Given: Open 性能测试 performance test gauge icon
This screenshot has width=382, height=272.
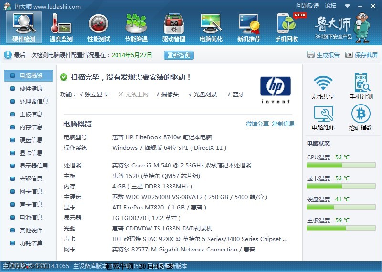Looking at the screenshot, I should pyautogui.click(x=99, y=24).
